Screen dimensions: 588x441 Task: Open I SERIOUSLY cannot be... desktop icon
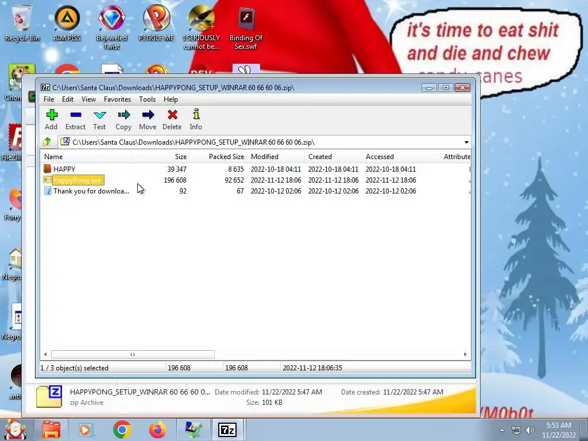click(202, 27)
